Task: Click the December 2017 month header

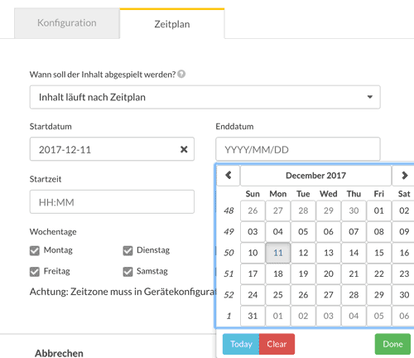Action: tap(315, 176)
